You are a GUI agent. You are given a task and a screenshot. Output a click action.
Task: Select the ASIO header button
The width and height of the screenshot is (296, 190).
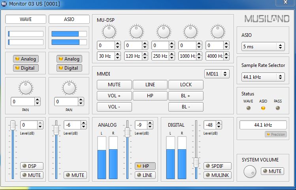pyautogui.click(x=69, y=19)
